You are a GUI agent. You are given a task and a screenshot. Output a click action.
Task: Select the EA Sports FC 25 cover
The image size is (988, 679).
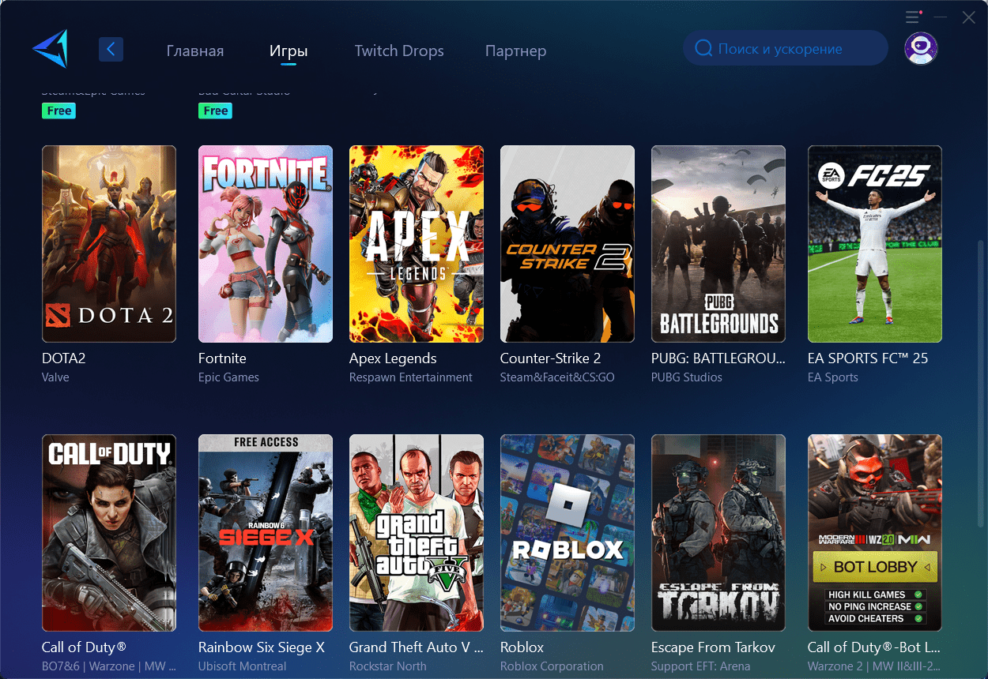[875, 244]
